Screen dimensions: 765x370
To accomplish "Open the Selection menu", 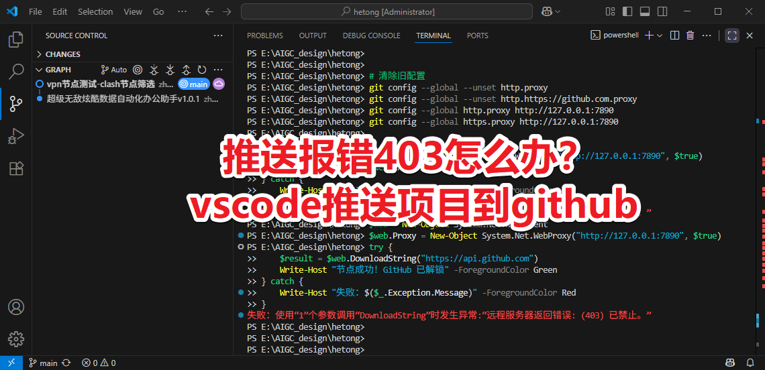I will [x=95, y=11].
